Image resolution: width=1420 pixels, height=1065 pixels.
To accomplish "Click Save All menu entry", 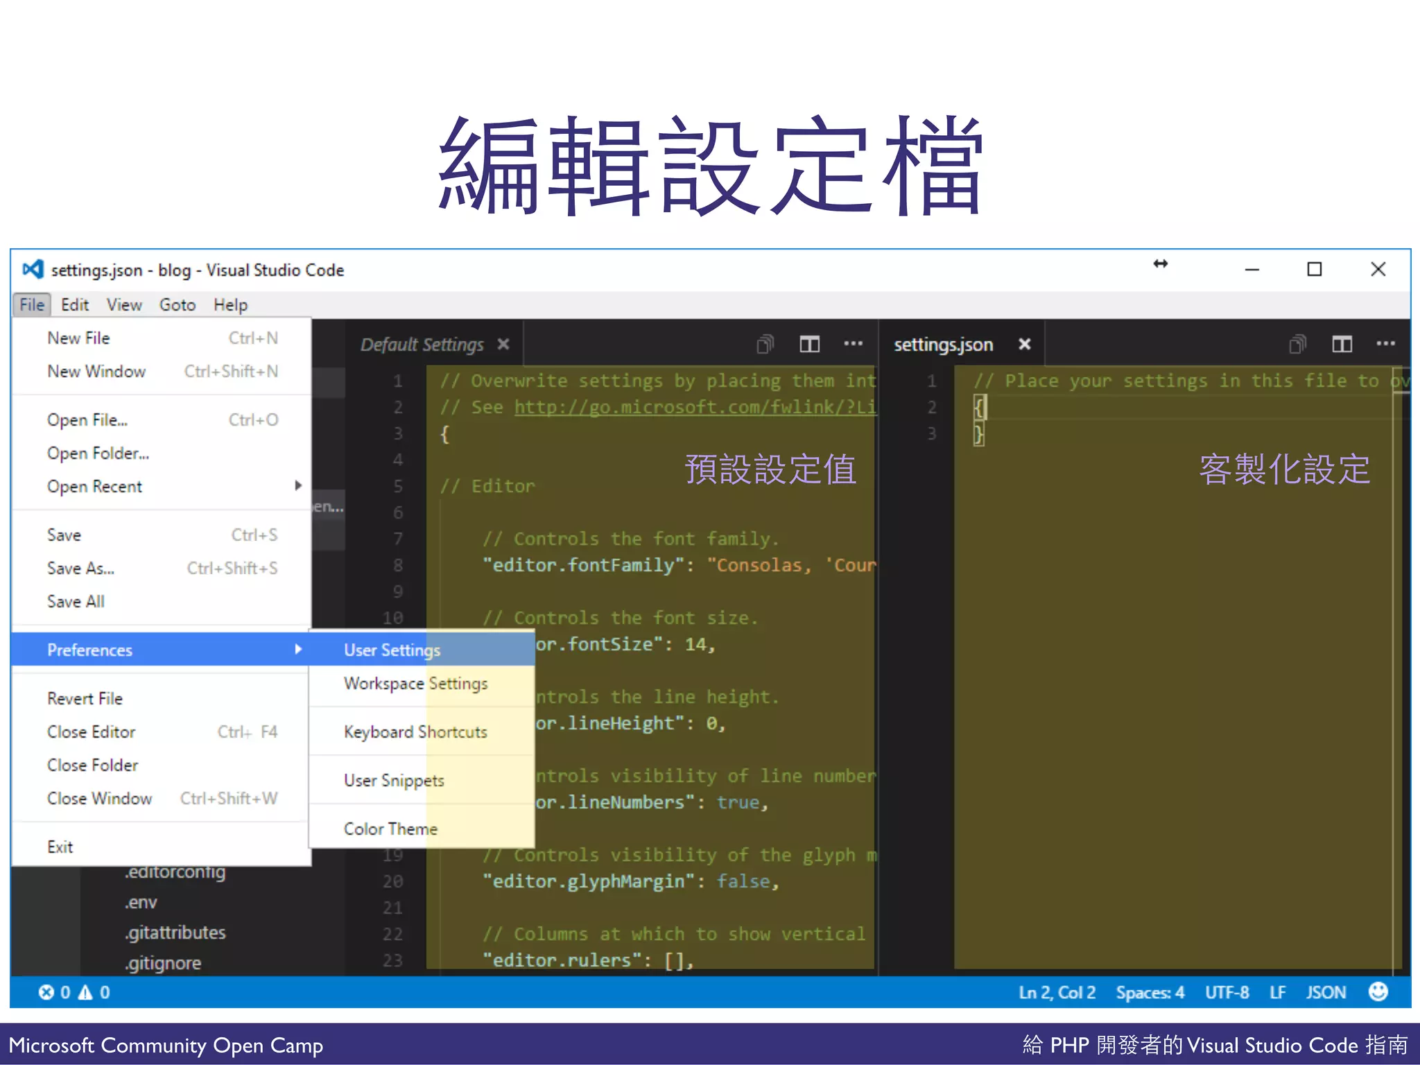I will click(162, 601).
